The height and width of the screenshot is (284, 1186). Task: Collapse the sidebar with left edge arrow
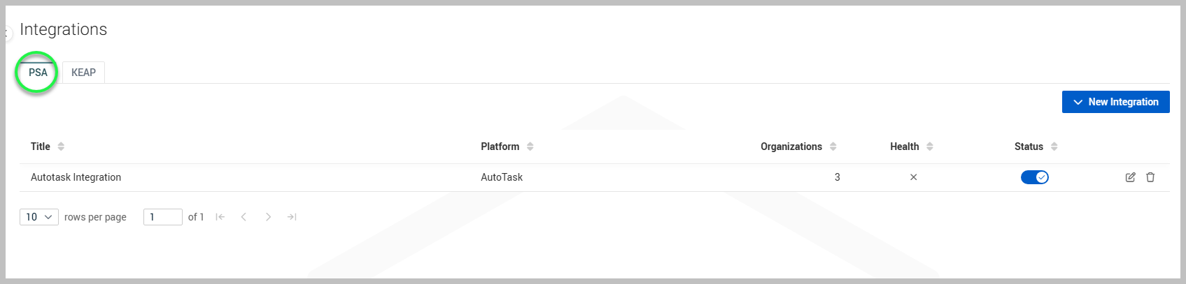(x=7, y=33)
